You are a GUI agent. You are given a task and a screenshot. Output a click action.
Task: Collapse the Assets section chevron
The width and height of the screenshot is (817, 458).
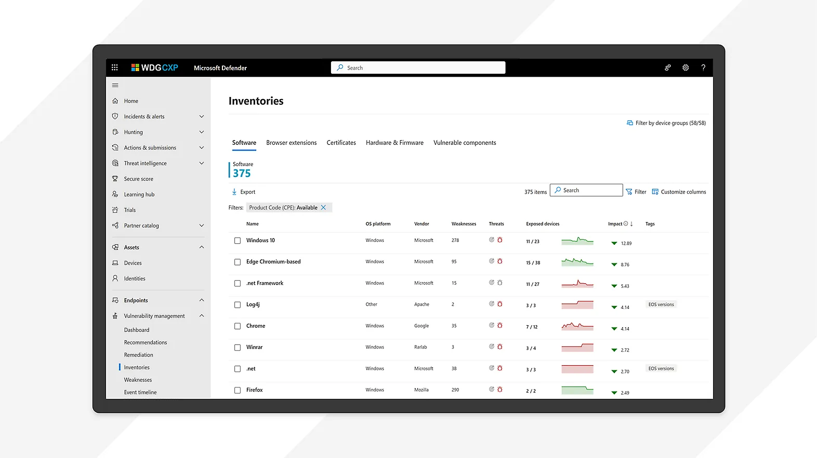[202, 247]
